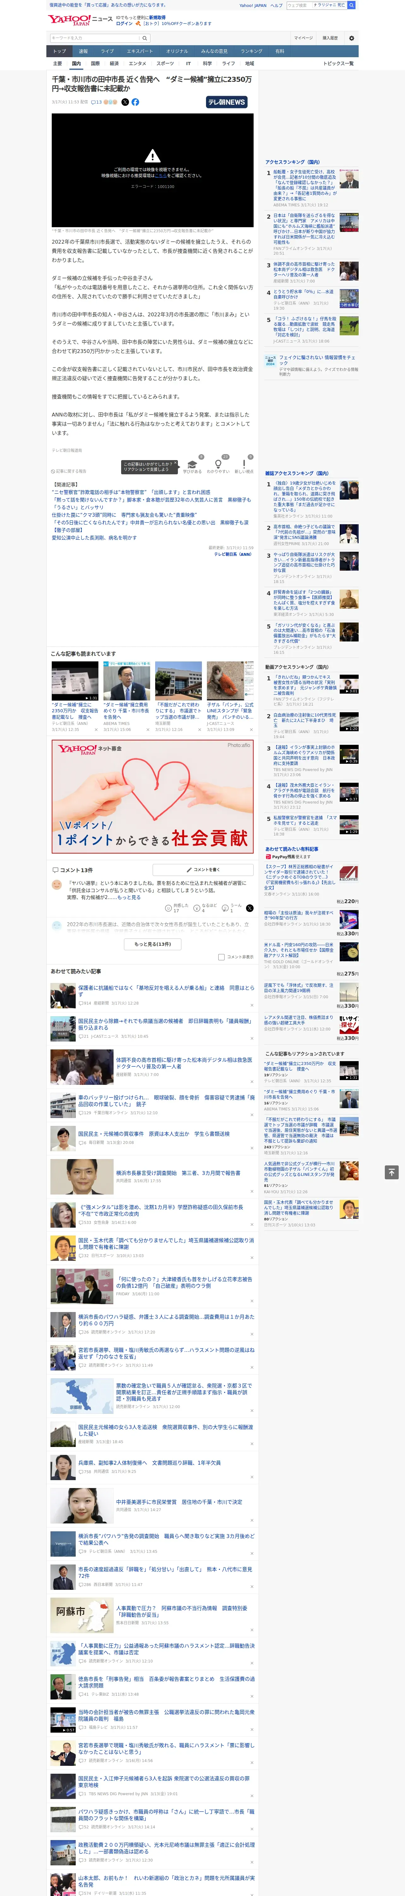React with 新しい視点 exclamation icon
405x1896 pixels.
tap(244, 465)
